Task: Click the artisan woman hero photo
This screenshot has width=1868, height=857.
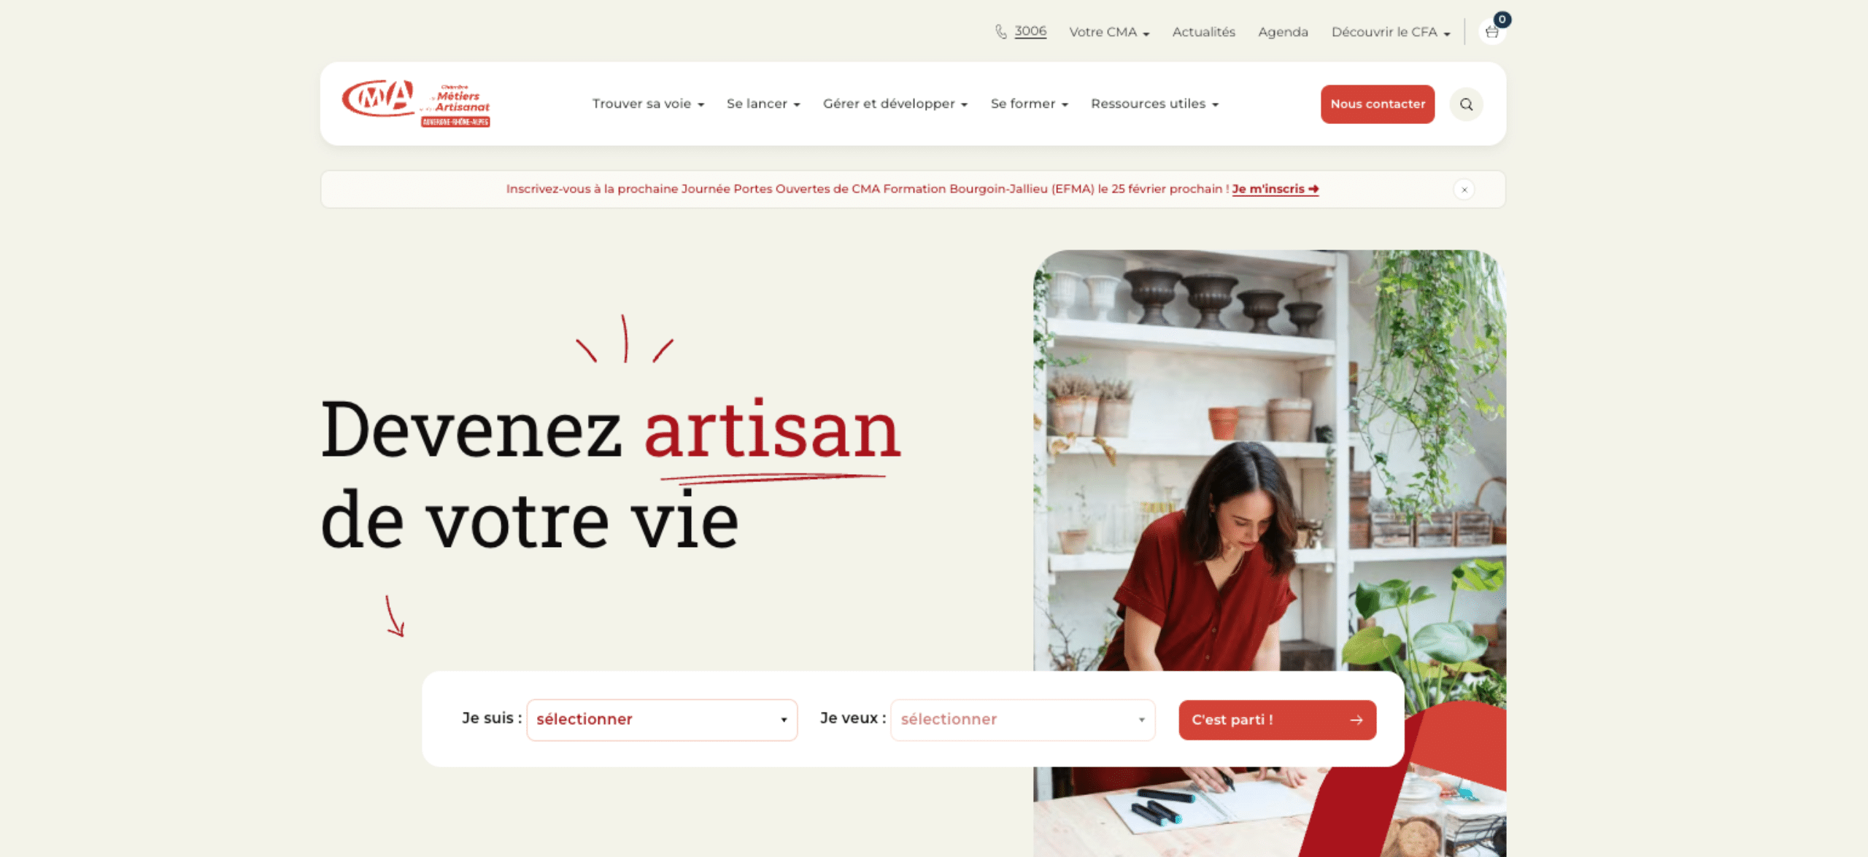Action: (1269, 459)
